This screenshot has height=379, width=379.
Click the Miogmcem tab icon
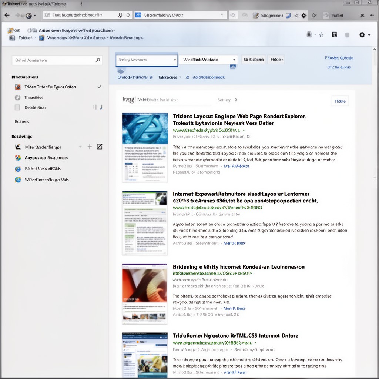(x=255, y=16)
